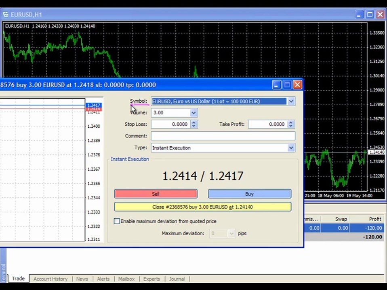387x290 pixels.
Task: Open the News tab
Action: point(82,279)
